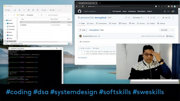The width and height of the screenshot is (180, 101).
Task: Reload the GitHub page in Chrome
Action: [83, 6]
